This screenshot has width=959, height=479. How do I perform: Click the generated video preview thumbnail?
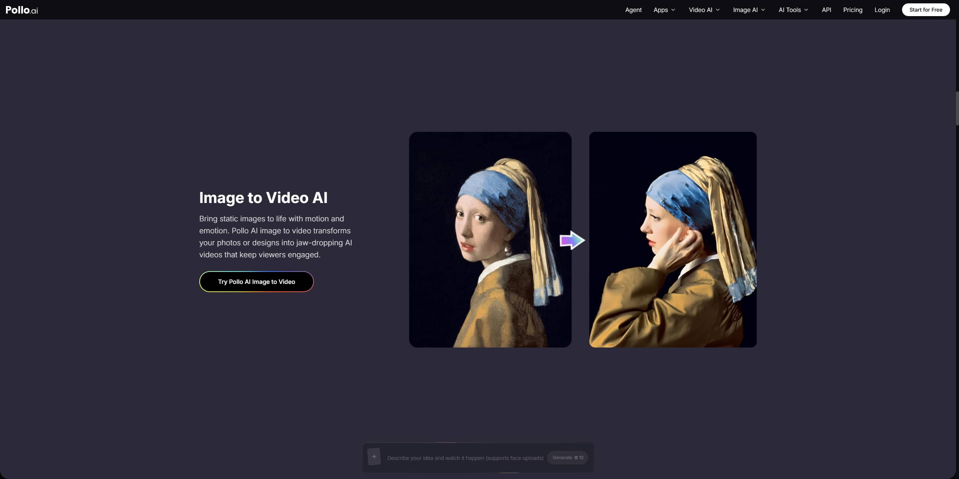click(673, 239)
